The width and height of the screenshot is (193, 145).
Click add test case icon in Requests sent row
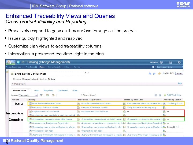[x=124, y=111]
